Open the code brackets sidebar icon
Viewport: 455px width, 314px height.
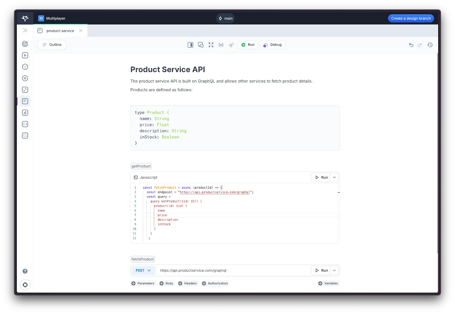click(25, 124)
